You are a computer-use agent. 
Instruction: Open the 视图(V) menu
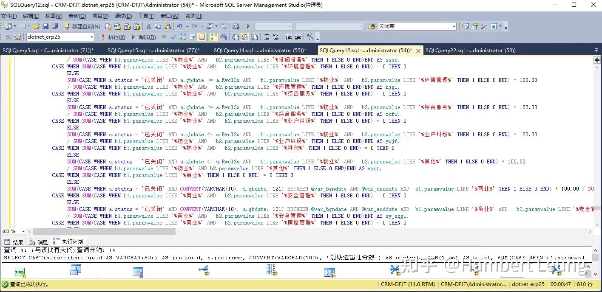(x=54, y=16)
